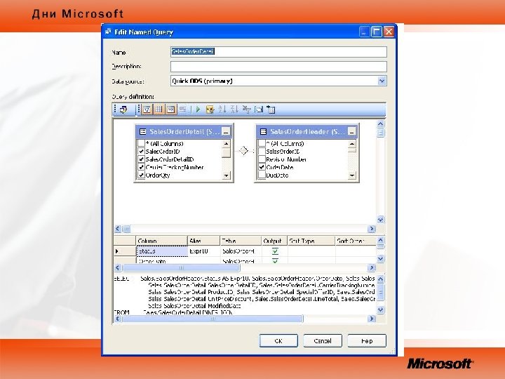Run the query with the green arrow
Screen dimensions: 505x379
pos(198,109)
